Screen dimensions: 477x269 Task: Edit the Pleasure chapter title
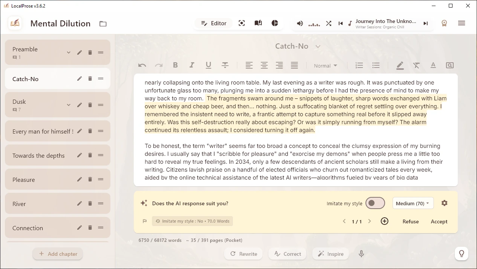(79, 179)
